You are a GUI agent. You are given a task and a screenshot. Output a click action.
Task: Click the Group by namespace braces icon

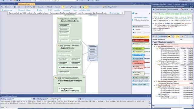click(x=175, y=36)
